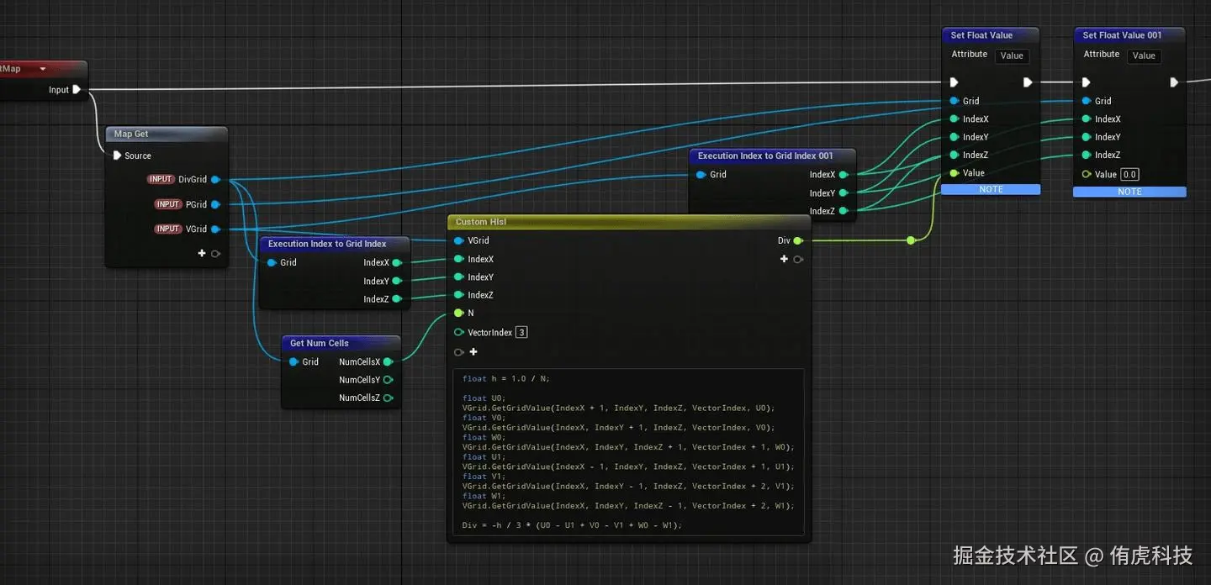Click the DivGrid output pin on Map Get
This screenshot has height=585, width=1211.
point(216,180)
